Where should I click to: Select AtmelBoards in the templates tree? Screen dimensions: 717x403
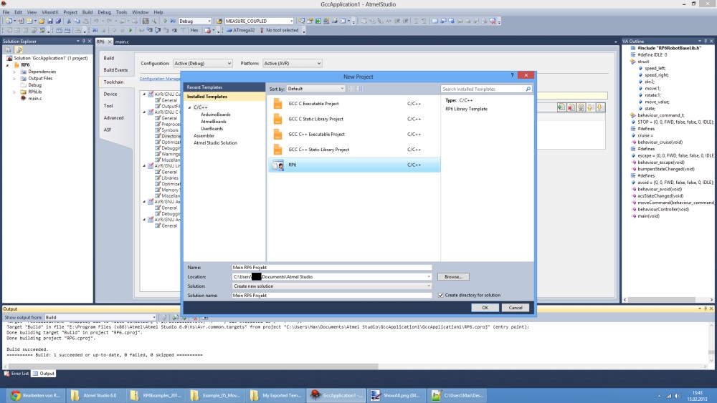pyautogui.click(x=213, y=122)
